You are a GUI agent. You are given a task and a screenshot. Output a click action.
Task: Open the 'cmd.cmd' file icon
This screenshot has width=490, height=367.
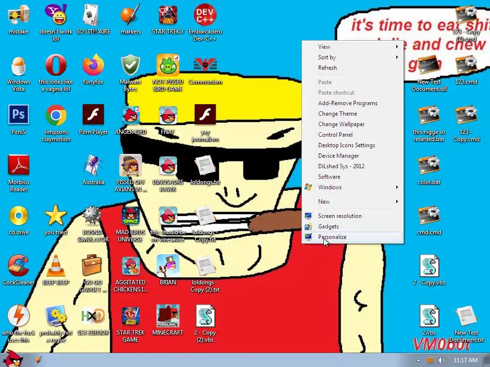click(x=429, y=216)
